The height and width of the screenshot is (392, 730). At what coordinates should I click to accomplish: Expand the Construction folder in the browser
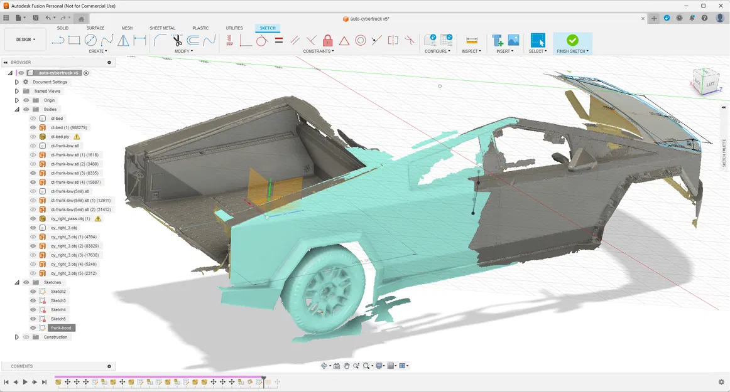point(16,337)
